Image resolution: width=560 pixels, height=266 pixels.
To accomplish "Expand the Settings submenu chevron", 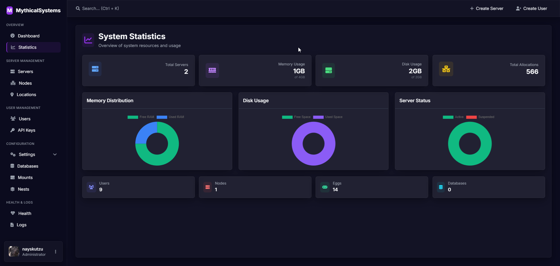I will (x=55, y=154).
